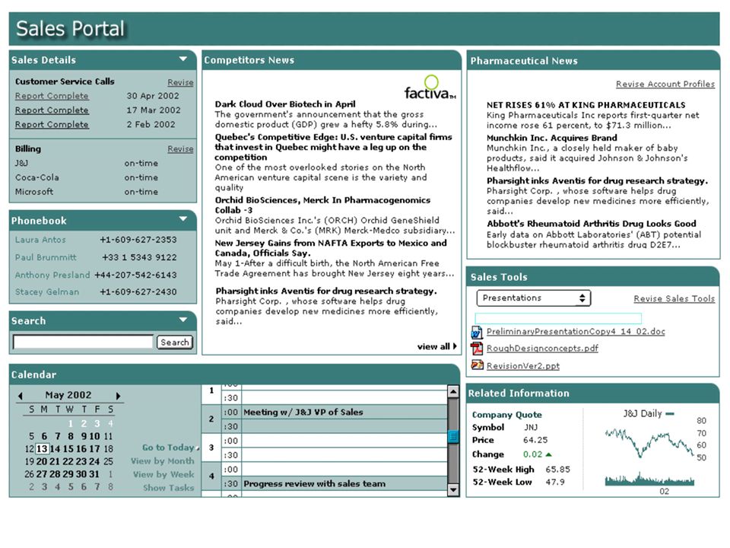Image resolution: width=730 pixels, height=548 pixels.
Task: Open Report Complete dated 17 Mar 2002
Action: [x=52, y=110]
